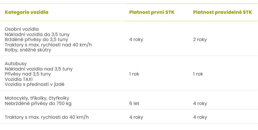Viewport: 258px width, 130px height.
Task: Click the 'Platnost pravidelné STK' header
Action: (223, 12)
